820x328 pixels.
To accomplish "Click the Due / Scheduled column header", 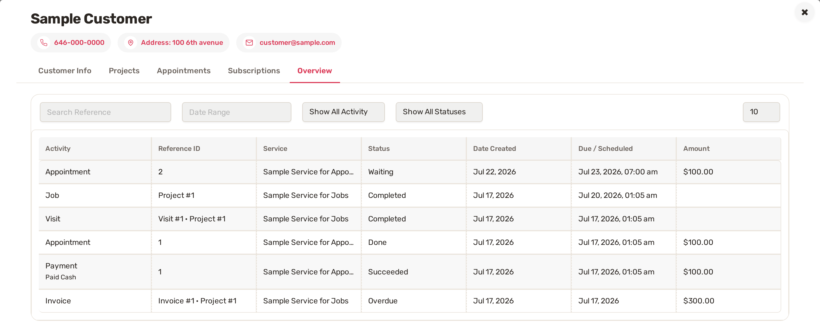I will coord(624,149).
